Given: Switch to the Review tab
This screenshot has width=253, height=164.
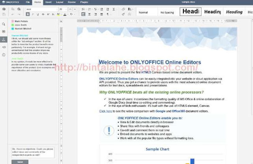Looking at the screenshot, I should pos(72,2).
